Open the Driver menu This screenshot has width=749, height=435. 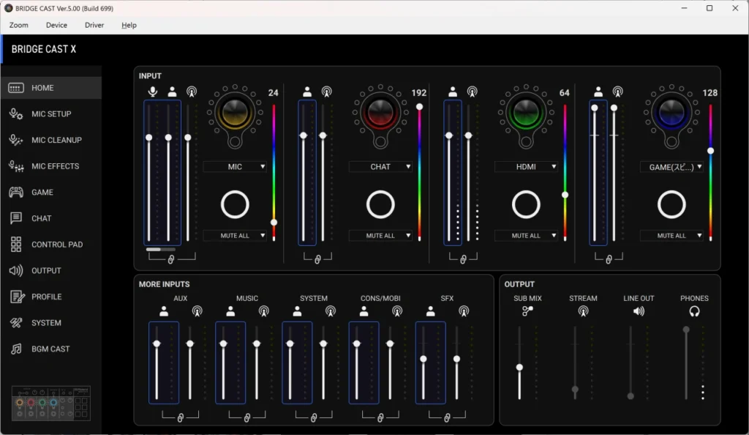tap(94, 25)
